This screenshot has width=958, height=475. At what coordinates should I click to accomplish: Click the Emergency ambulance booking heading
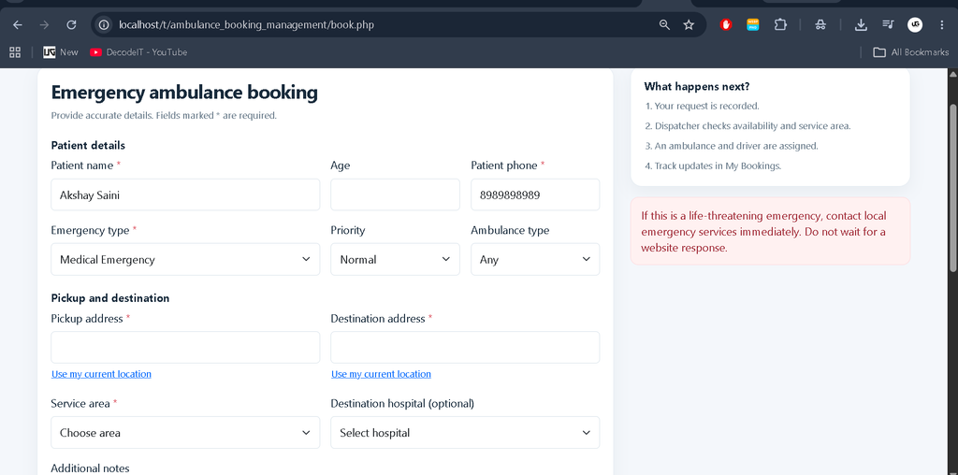click(x=184, y=93)
